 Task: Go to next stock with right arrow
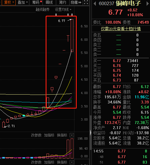pyautogui.click(x=148, y=4)
